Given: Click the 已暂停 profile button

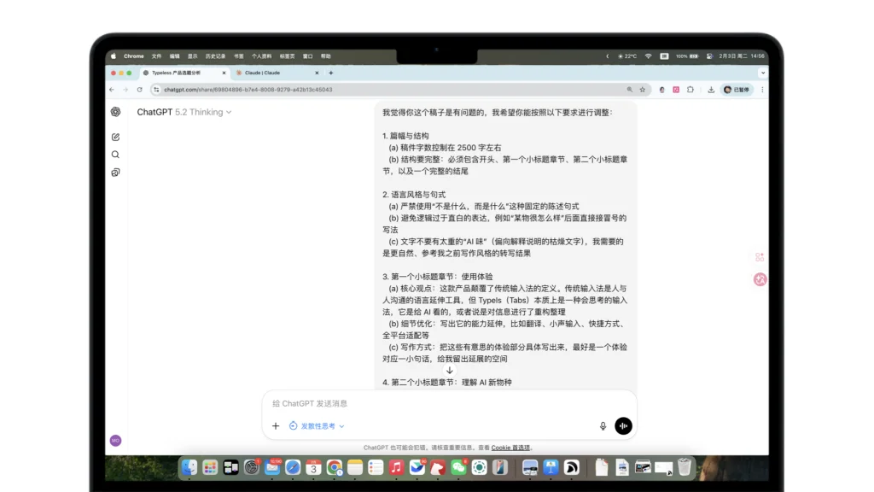Looking at the screenshot, I should (739, 89).
